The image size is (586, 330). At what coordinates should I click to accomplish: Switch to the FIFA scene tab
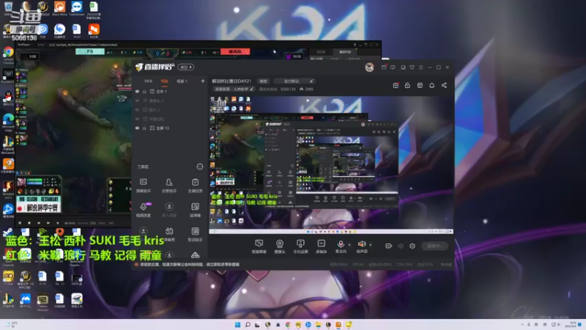(x=149, y=81)
